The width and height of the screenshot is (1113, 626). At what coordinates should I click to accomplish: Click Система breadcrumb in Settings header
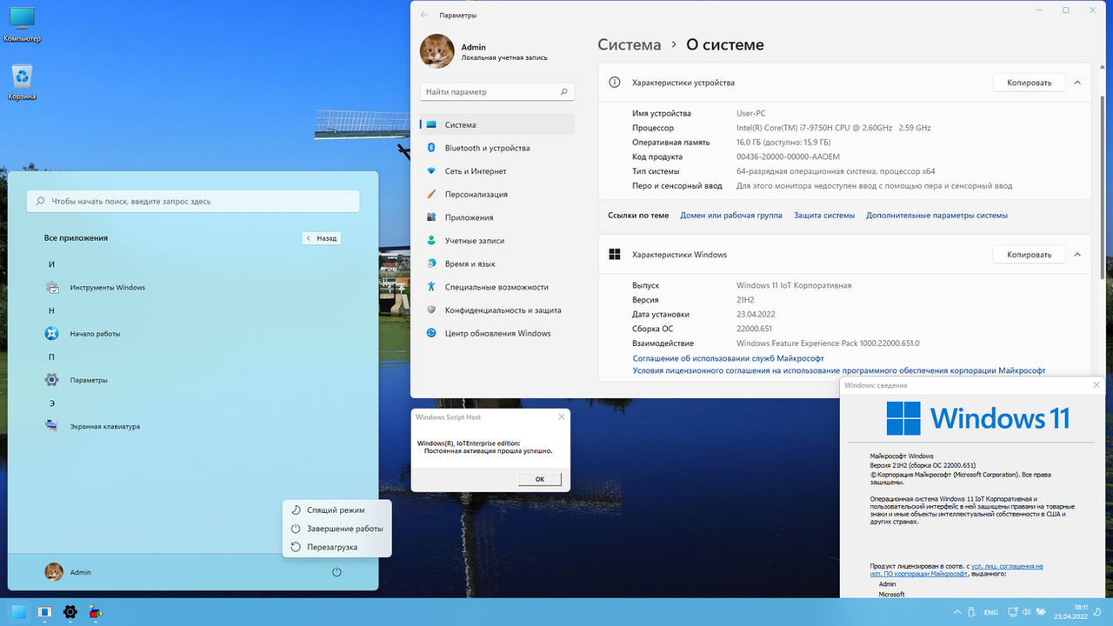click(x=630, y=44)
